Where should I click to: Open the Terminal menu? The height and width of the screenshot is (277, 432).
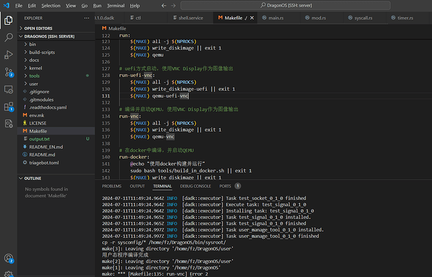tap(115, 5)
